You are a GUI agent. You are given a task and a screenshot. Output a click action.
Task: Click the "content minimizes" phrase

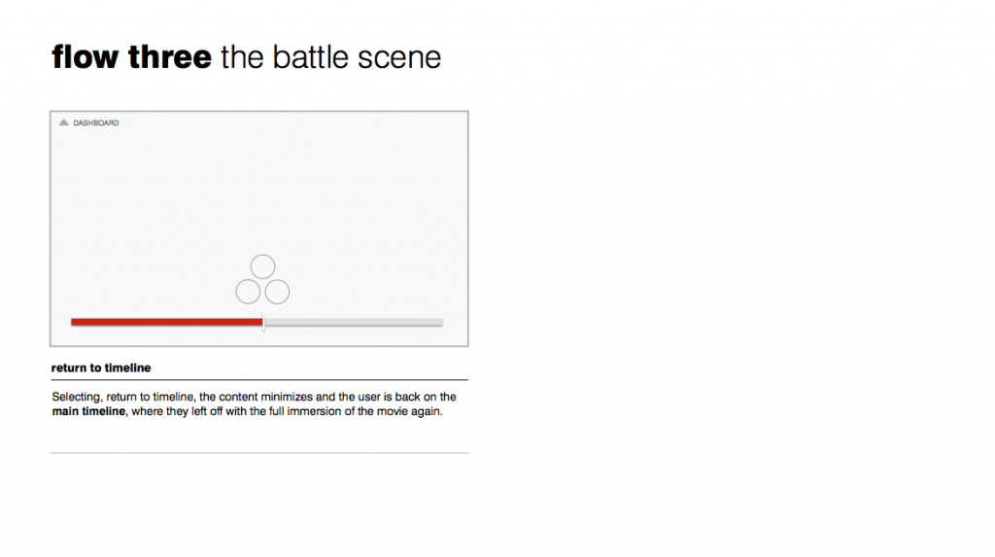click(266, 397)
